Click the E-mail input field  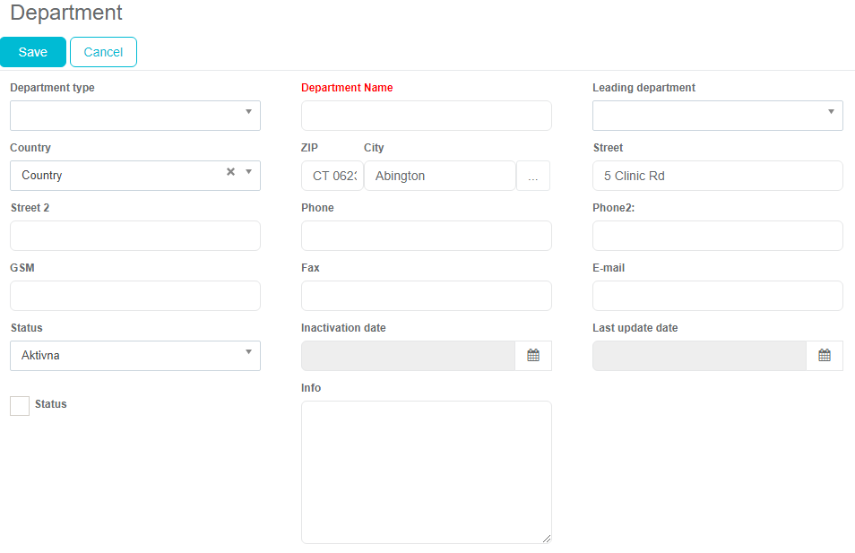(717, 296)
